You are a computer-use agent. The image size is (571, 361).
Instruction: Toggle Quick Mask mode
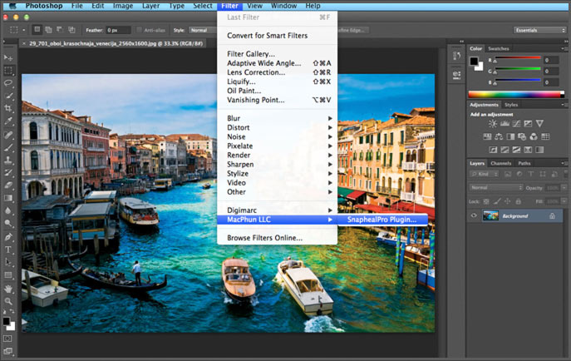coord(9,339)
